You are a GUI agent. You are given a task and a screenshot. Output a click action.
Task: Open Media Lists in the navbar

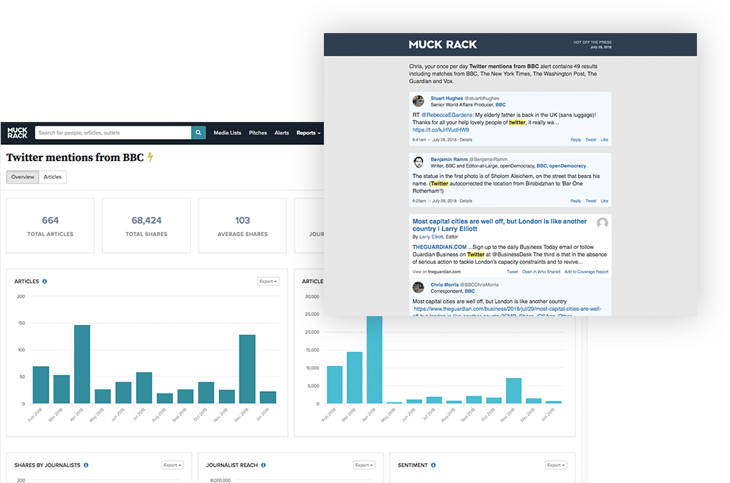pyautogui.click(x=227, y=133)
